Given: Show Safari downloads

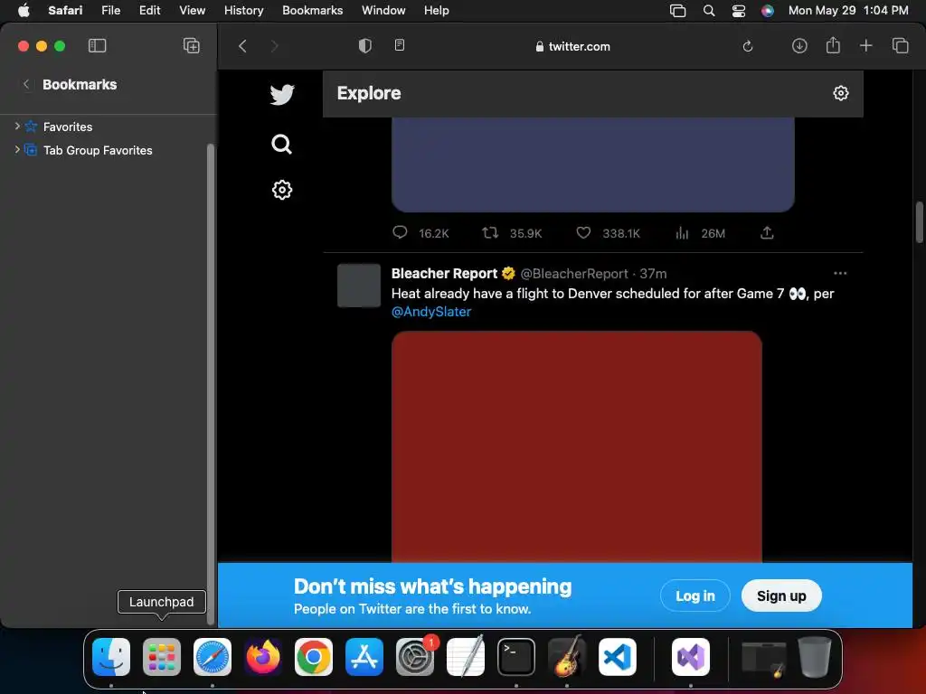Looking at the screenshot, I should click(x=799, y=46).
